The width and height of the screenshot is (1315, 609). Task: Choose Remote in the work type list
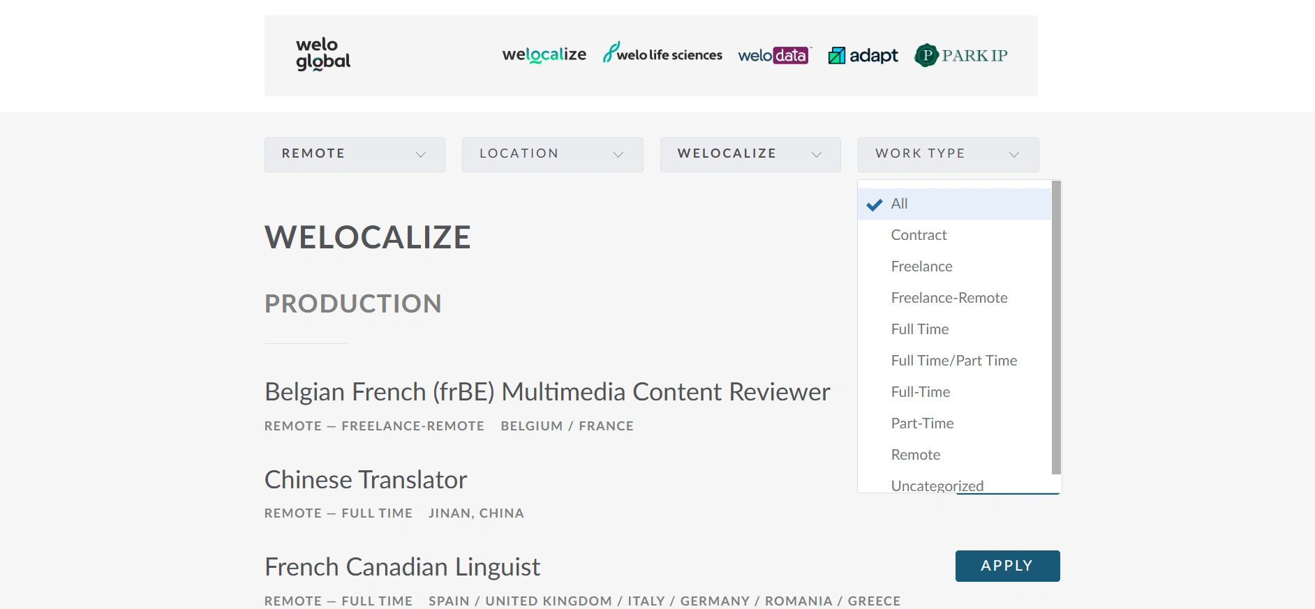coord(954,455)
